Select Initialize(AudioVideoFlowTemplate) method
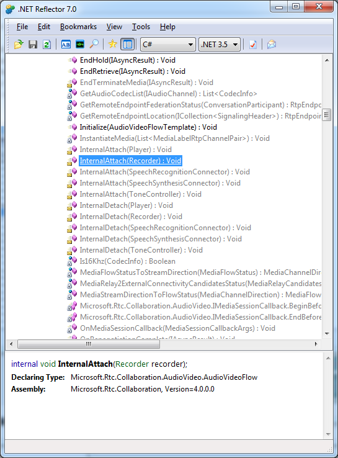Screen dimensions: 338x458 click(x=148, y=127)
